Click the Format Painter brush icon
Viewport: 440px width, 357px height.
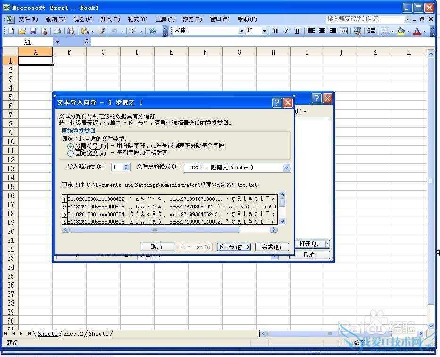coord(101,31)
